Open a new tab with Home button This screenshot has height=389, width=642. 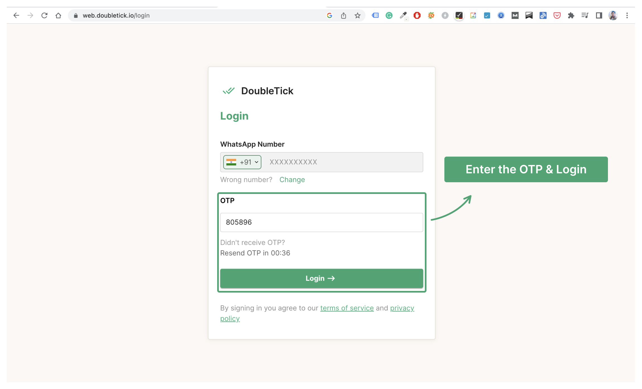(x=58, y=15)
